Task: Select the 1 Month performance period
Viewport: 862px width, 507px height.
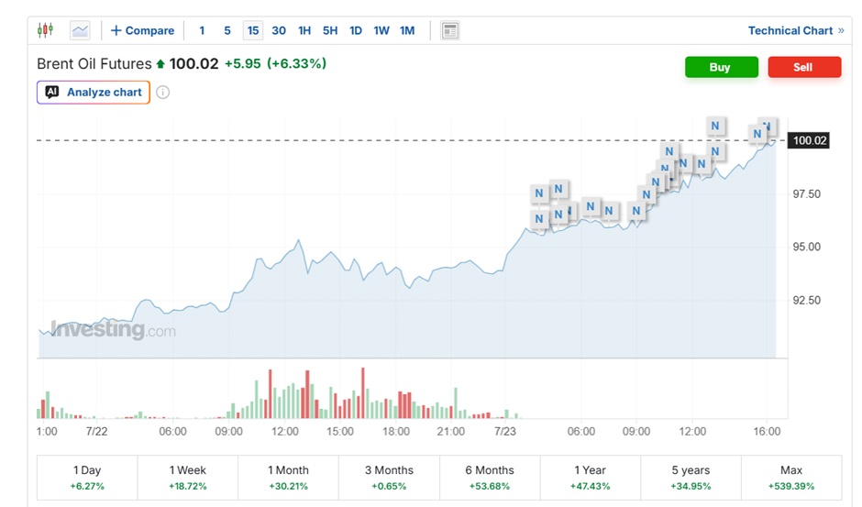Action: click(x=288, y=478)
